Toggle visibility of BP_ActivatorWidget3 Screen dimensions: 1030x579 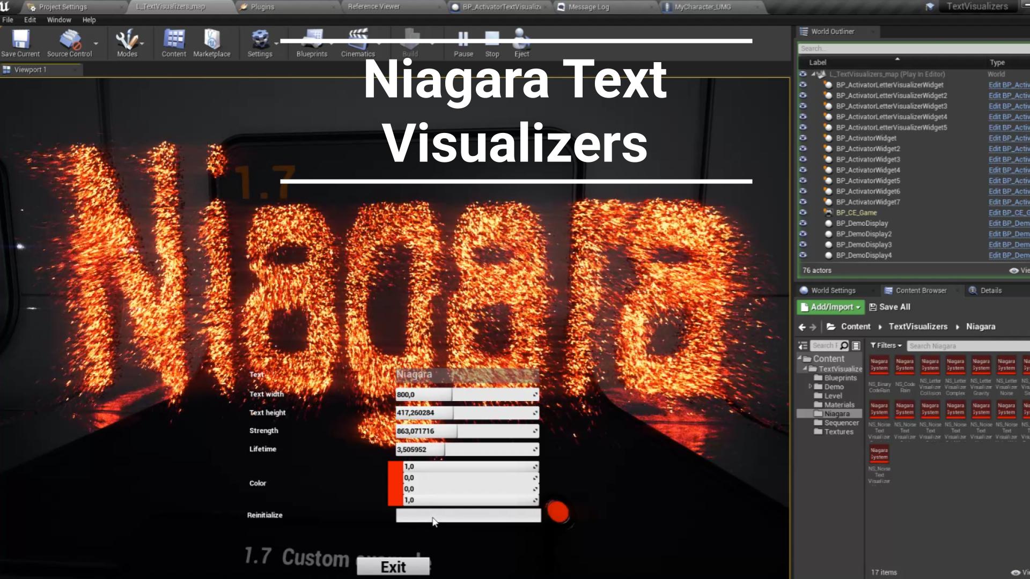point(803,159)
